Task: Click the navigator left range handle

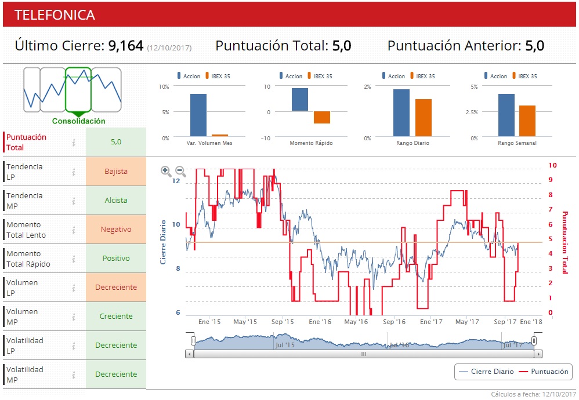Action: pos(193,341)
